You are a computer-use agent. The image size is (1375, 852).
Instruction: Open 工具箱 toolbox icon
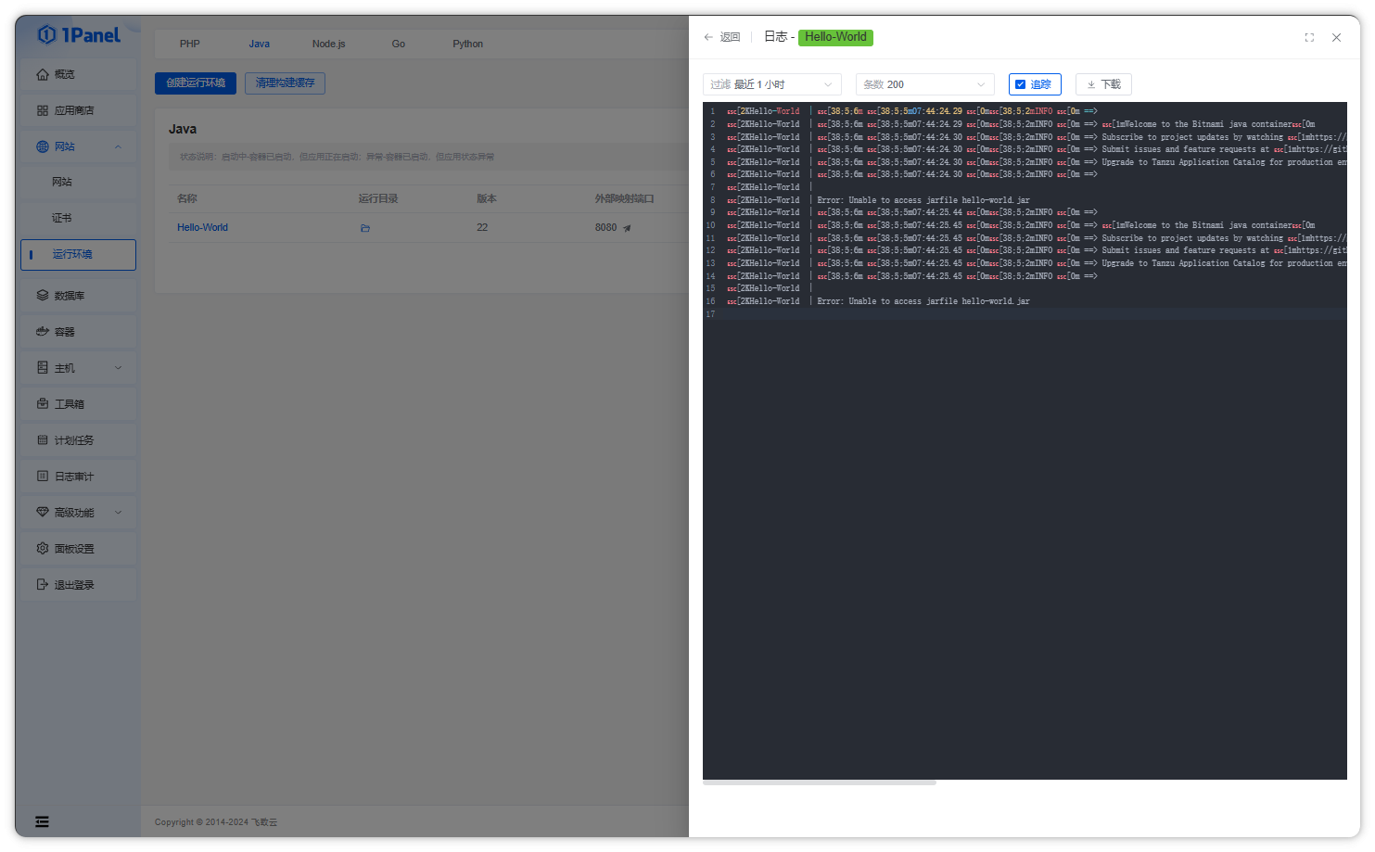pos(43,404)
